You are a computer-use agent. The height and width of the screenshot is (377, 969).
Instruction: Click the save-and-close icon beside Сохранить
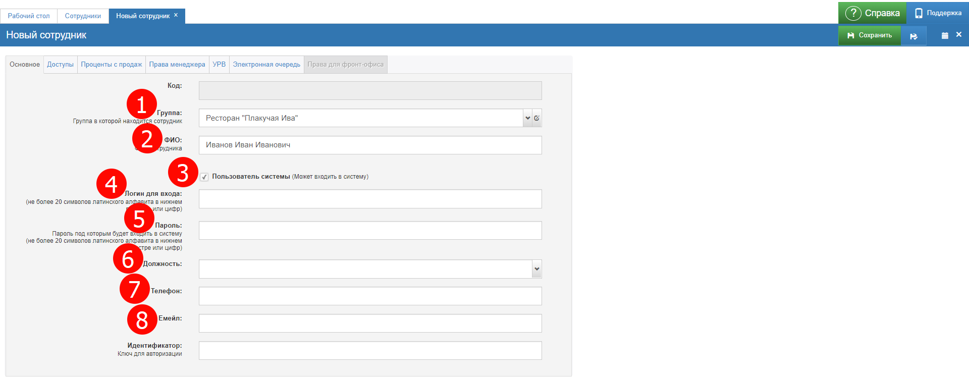(913, 36)
